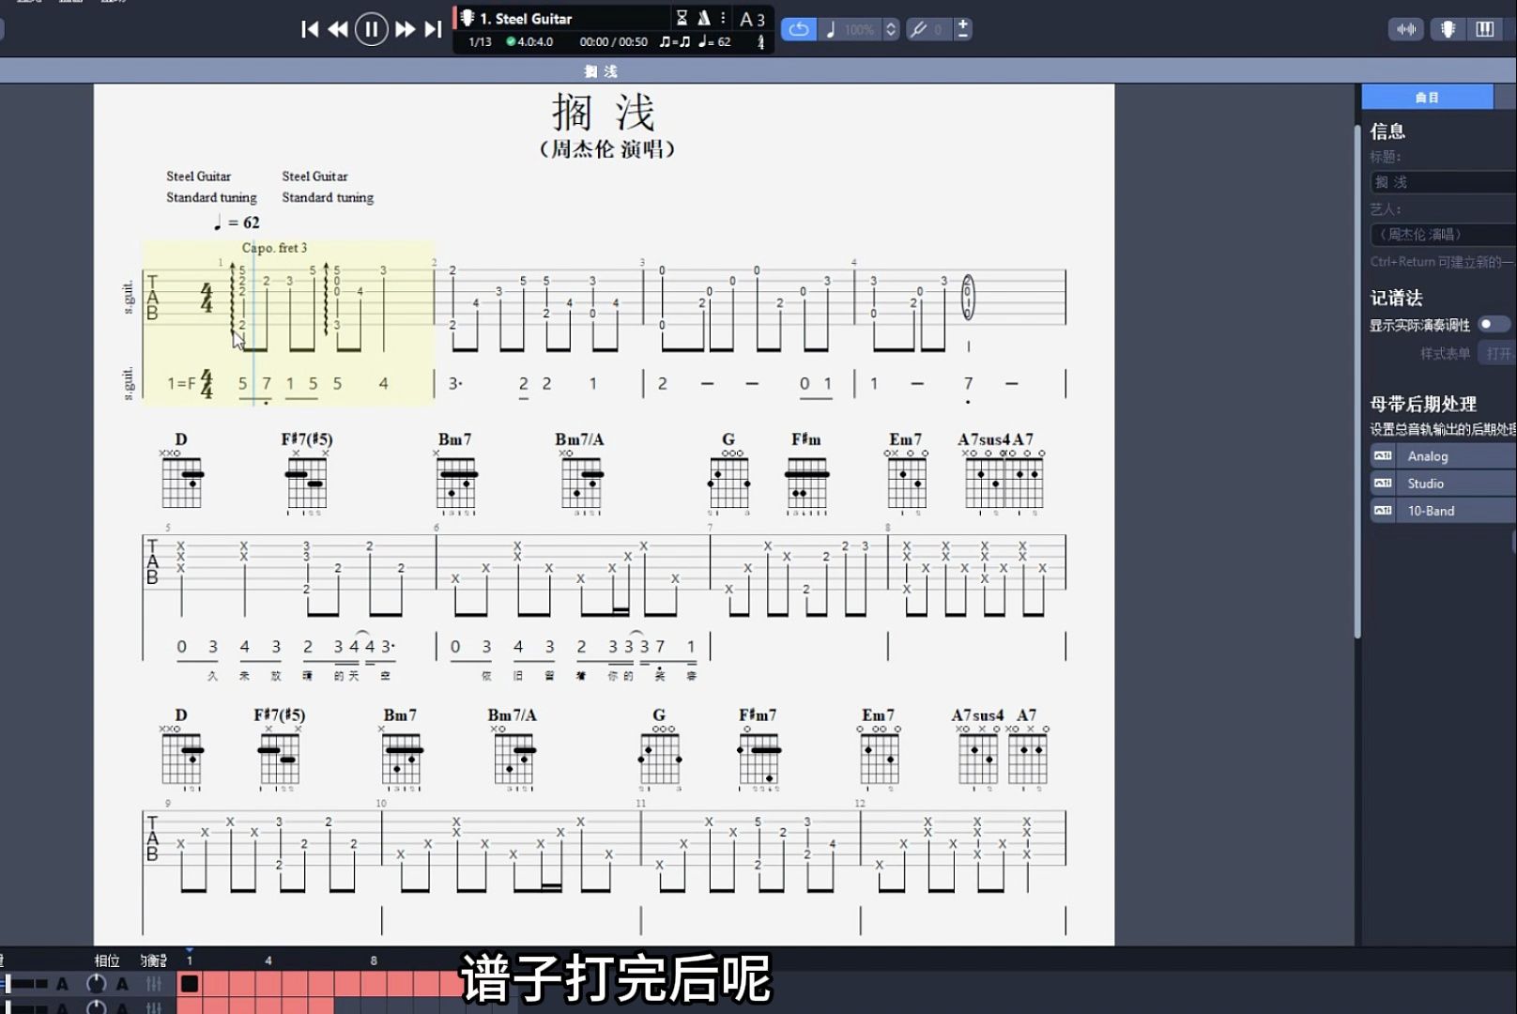Click bar 8 number in timeline ruler

[374, 960]
